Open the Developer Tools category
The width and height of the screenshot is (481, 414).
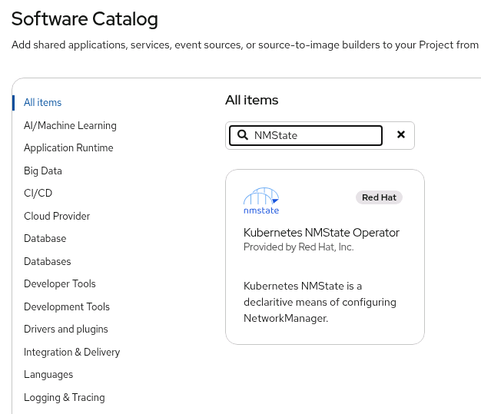tap(60, 284)
